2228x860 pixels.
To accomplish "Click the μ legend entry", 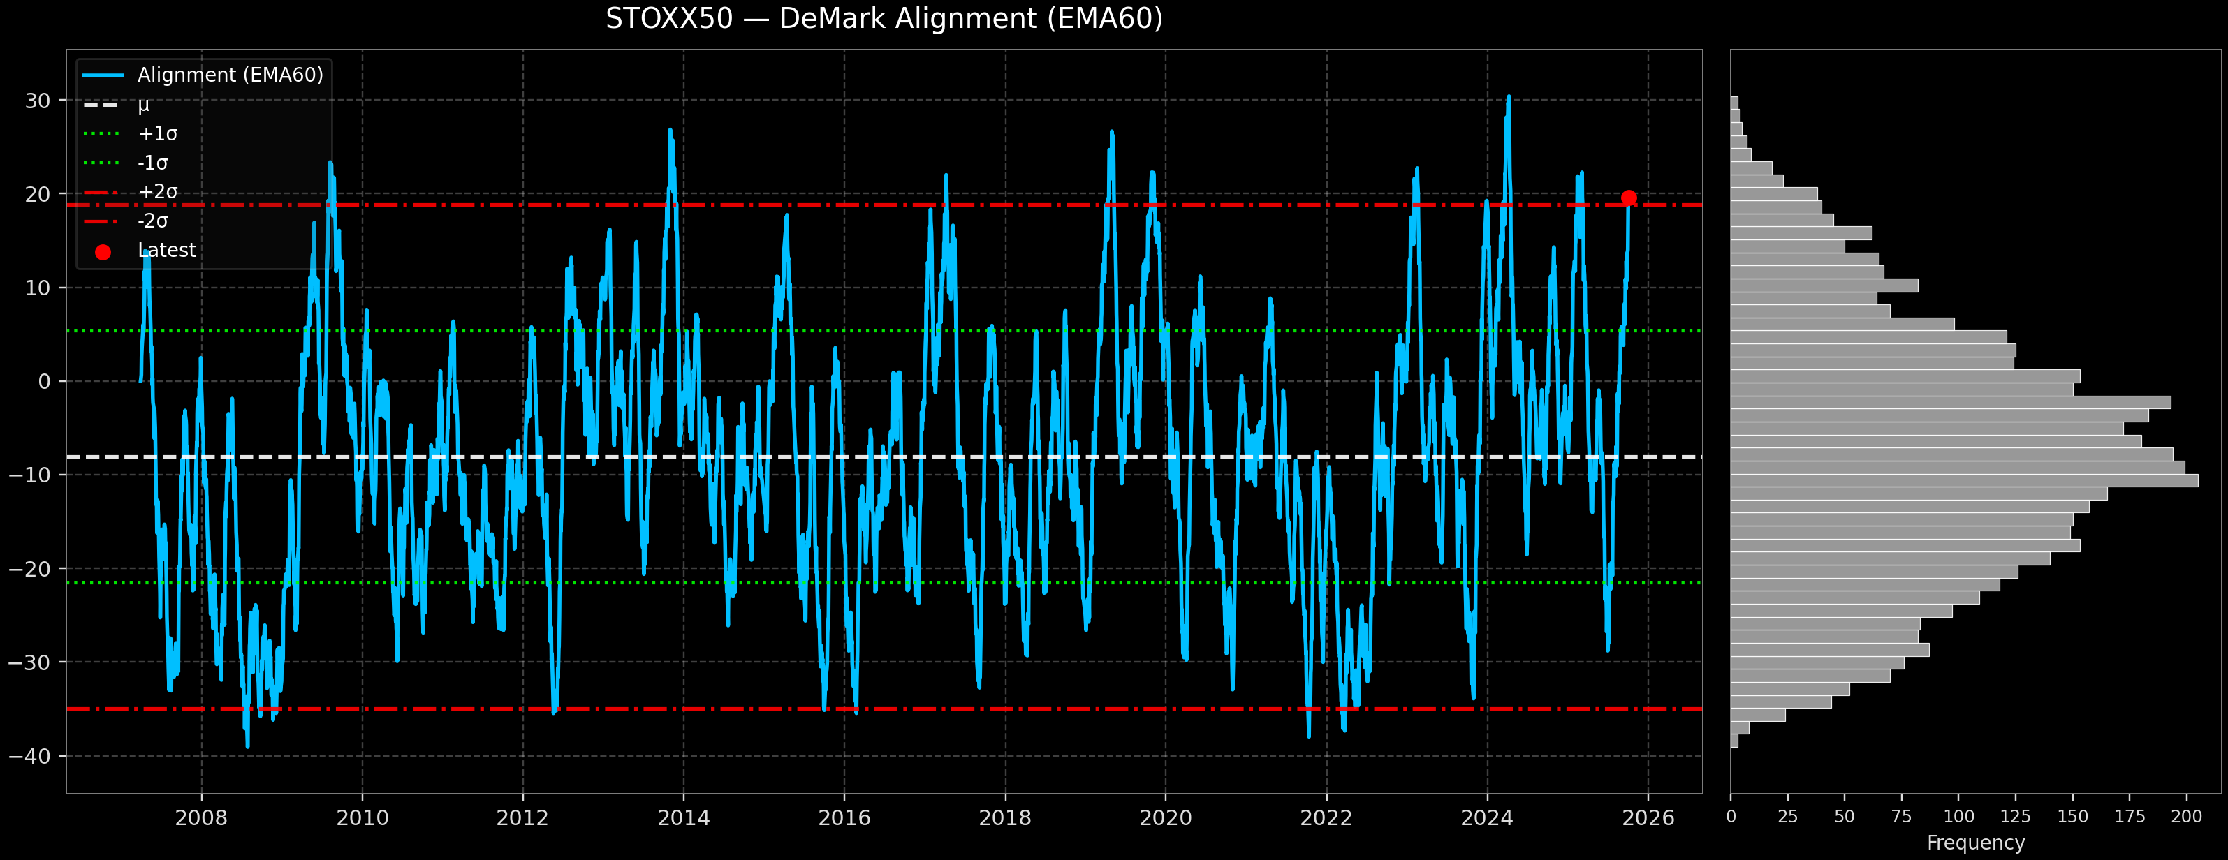I will click(144, 105).
